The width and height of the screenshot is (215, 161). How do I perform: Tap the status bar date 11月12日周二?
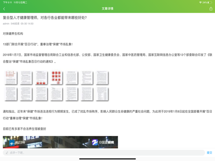click(20, 2)
